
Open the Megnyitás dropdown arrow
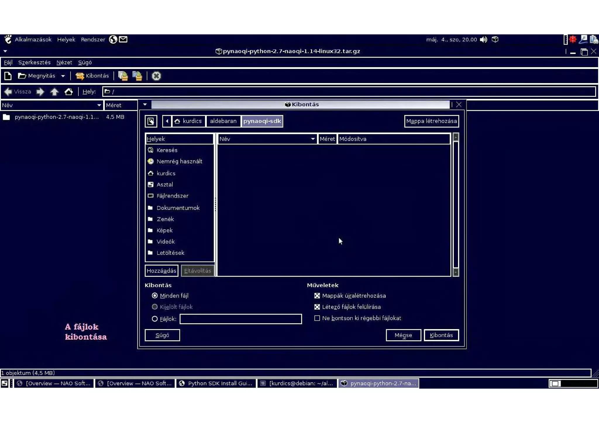63,76
